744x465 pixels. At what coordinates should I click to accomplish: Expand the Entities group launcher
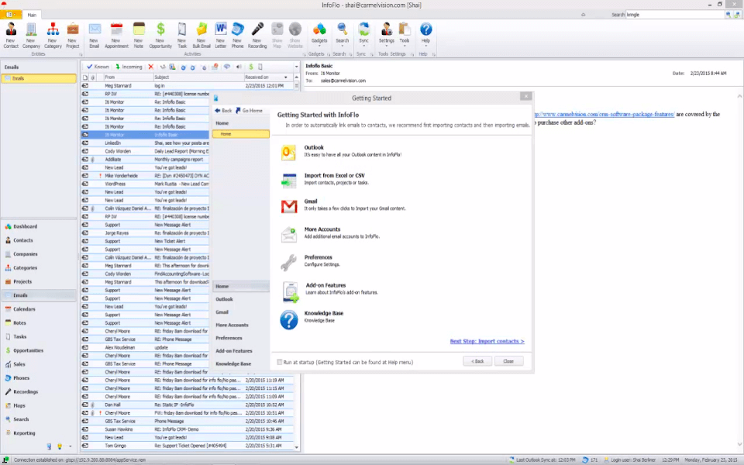coord(81,54)
